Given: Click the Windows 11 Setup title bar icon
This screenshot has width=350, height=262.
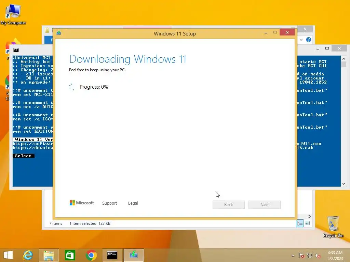Looking at the screenshot, I should pyautogui.click(x=59, y=33).
